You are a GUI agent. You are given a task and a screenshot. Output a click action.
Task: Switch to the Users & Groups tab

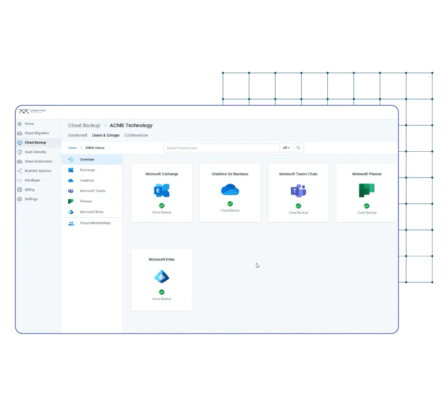coord(105,135)
